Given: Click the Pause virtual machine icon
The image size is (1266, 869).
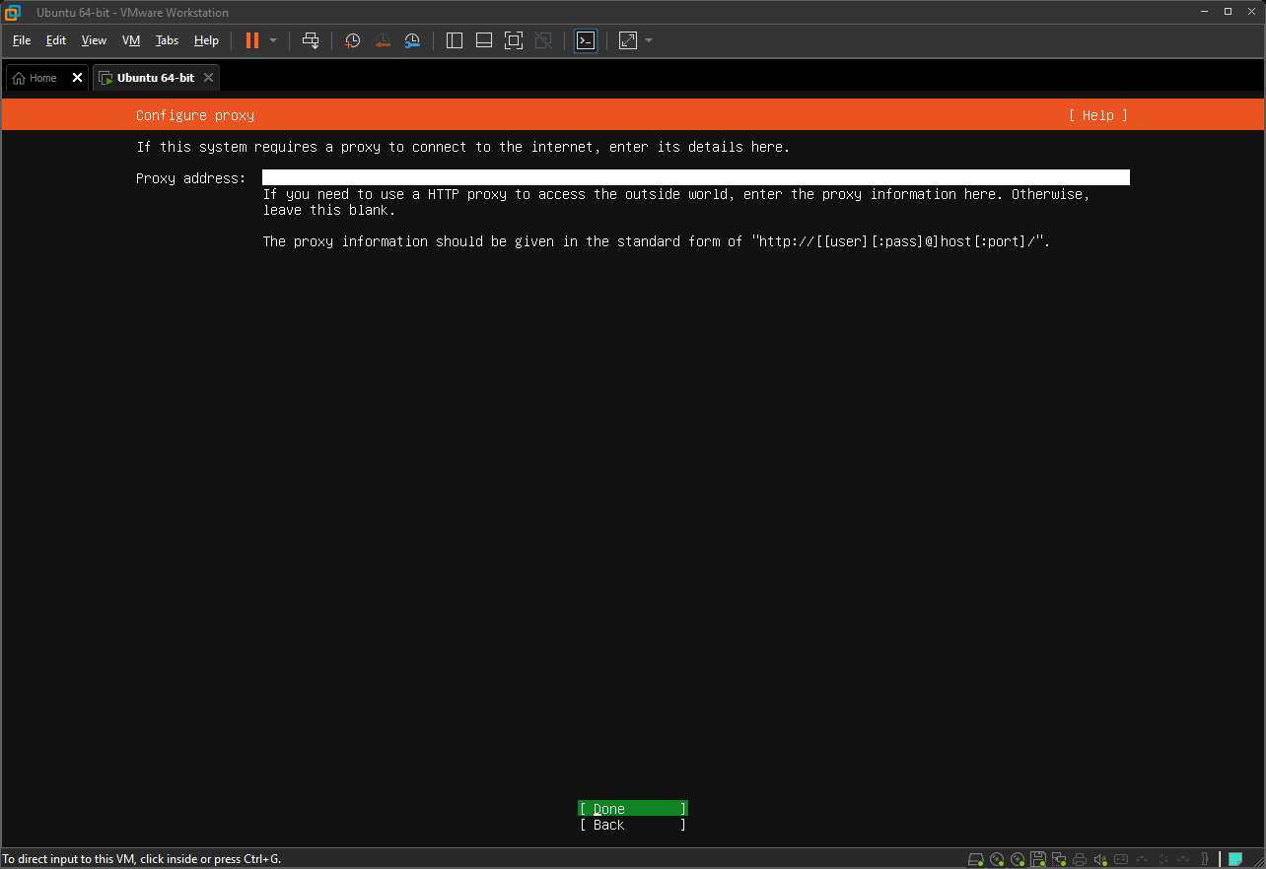Looking at the screenshot, I should click(252, 40).
